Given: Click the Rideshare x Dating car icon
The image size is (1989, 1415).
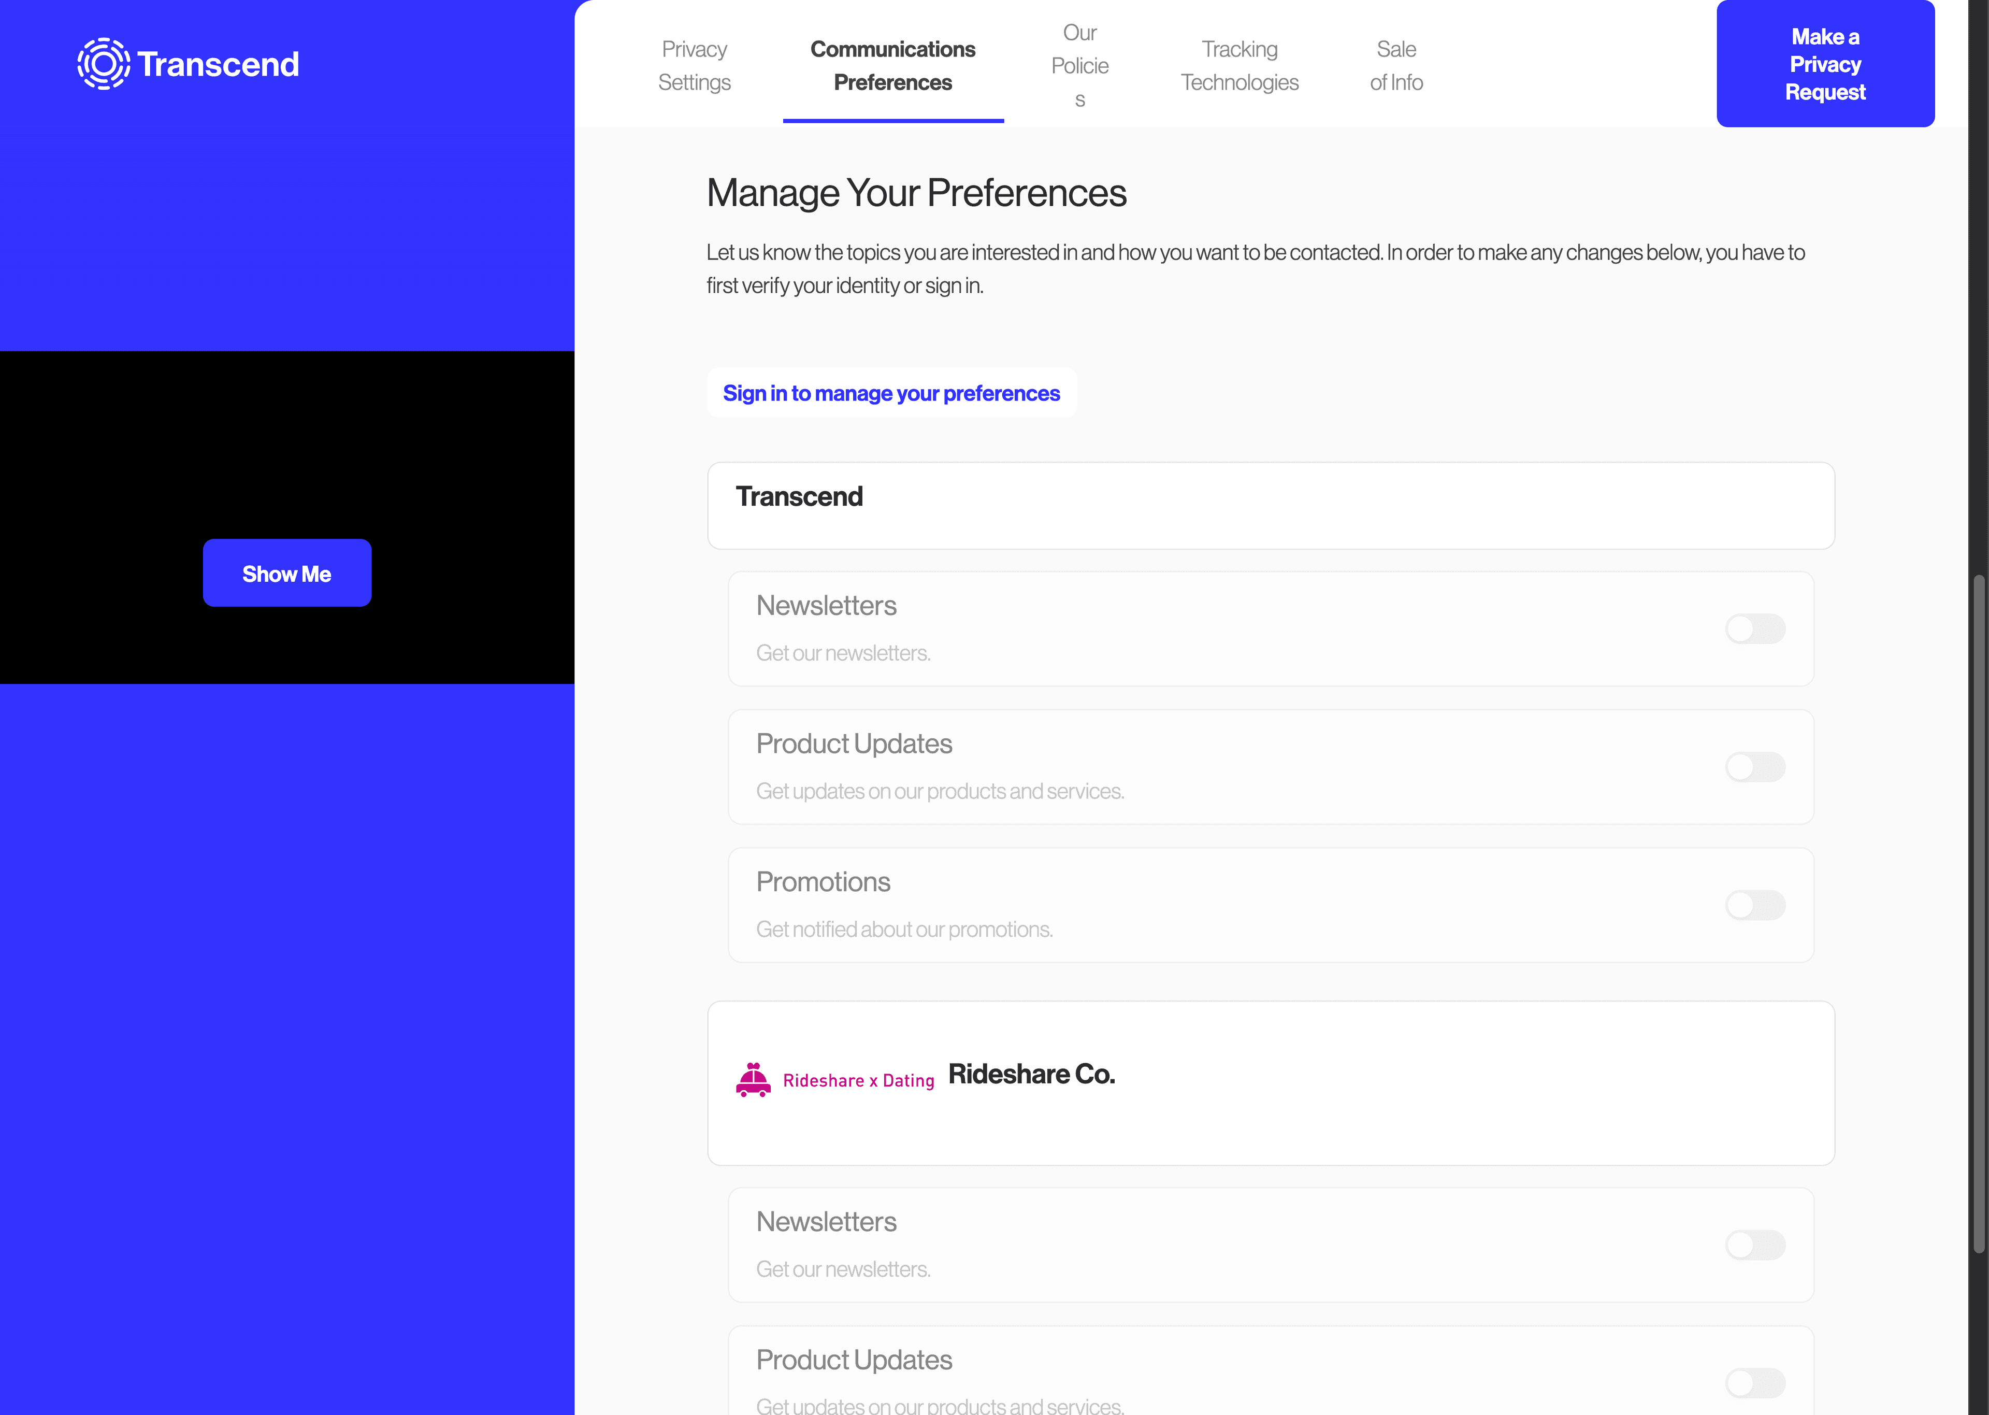Looking at the screenshot, I should point(753,1080).
